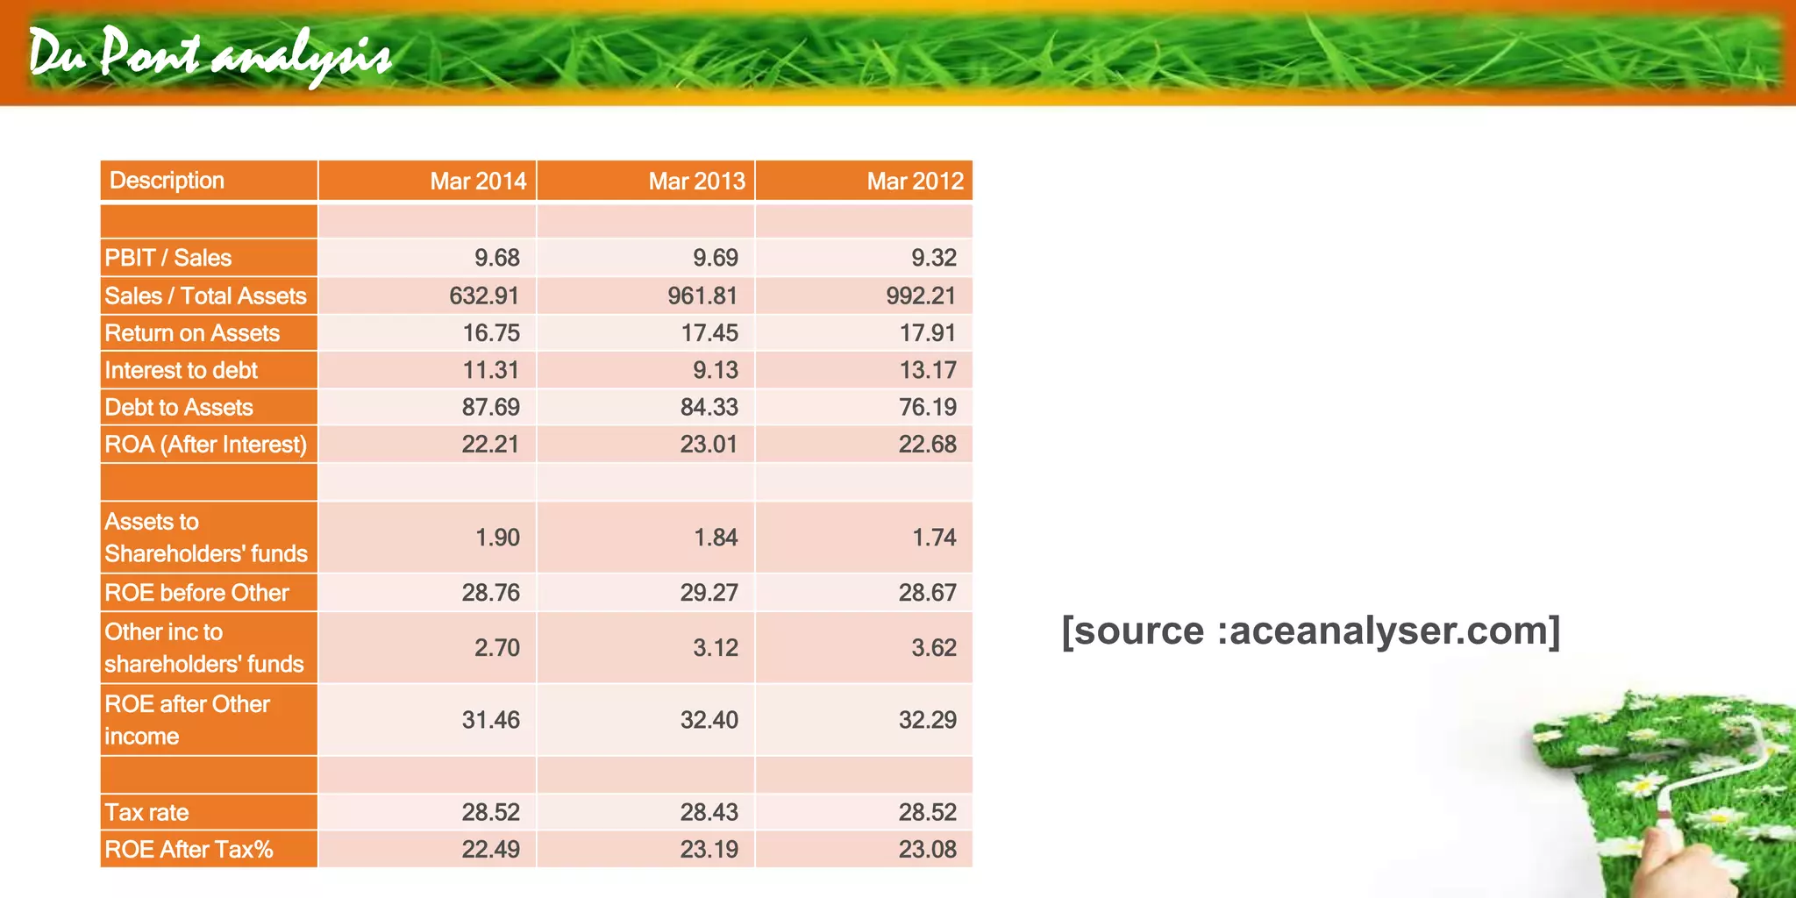
Task: Select Other inc value 2.70
Action: 497,648
